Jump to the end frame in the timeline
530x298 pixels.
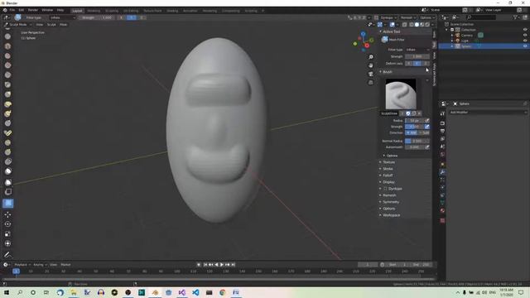(233, 265)
